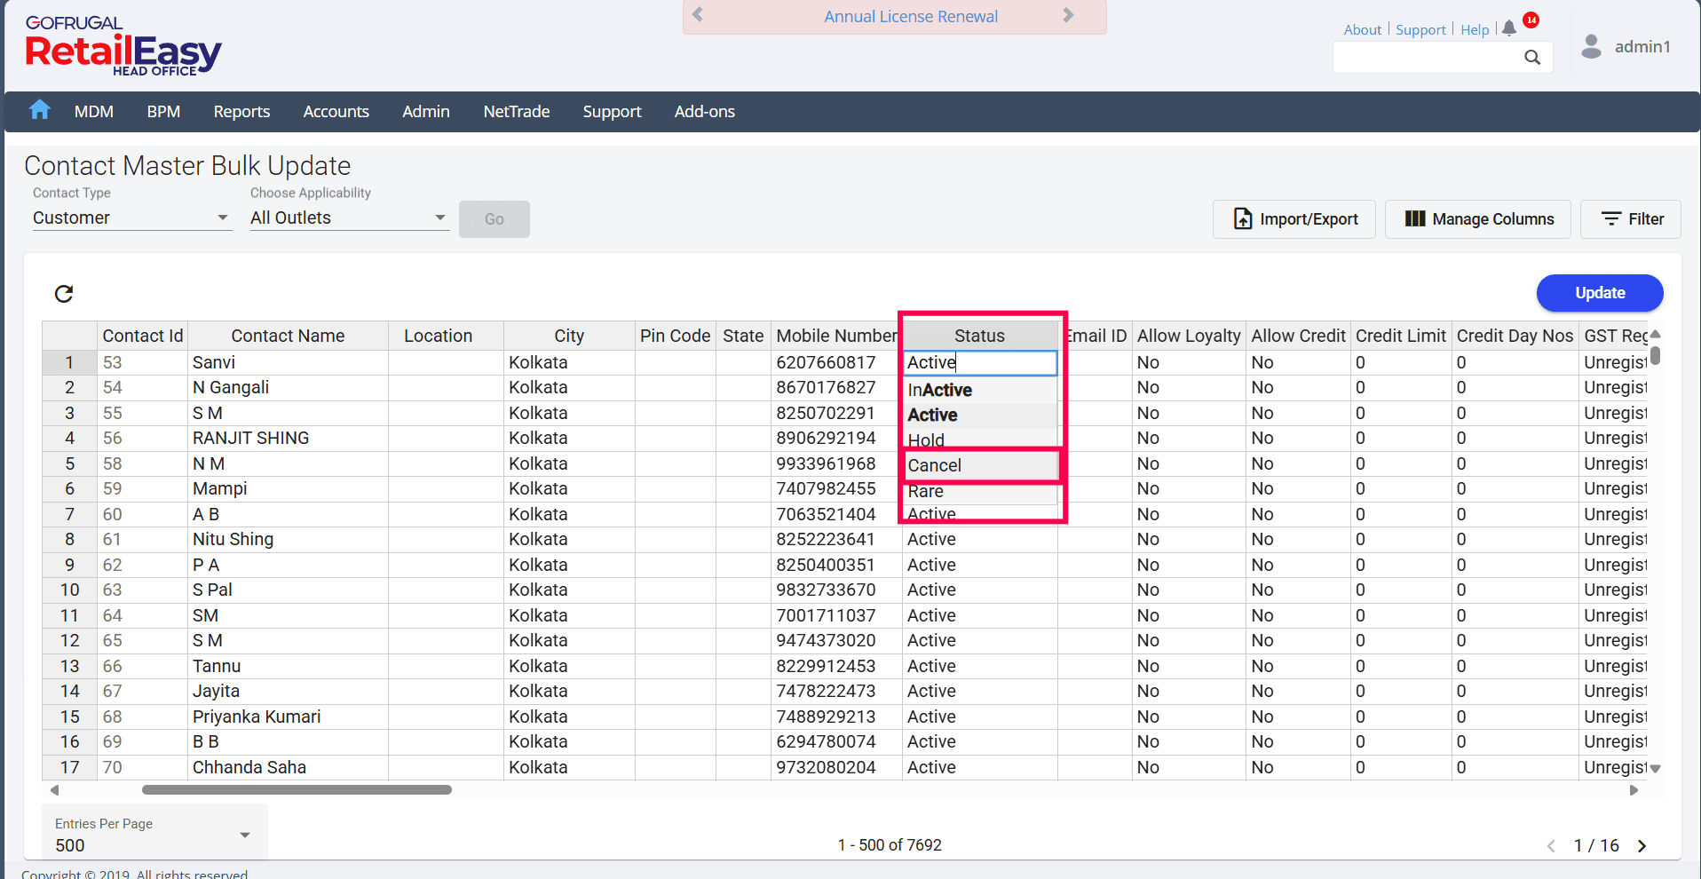Open the Admin menu
The image size is (1701, 879).
point(426,112)
